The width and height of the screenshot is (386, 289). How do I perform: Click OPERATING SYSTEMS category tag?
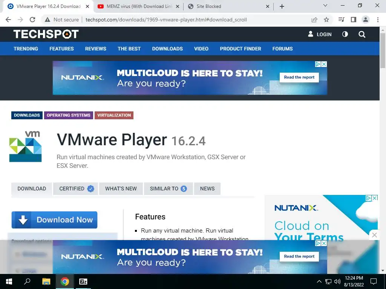(x=69, y=115)
